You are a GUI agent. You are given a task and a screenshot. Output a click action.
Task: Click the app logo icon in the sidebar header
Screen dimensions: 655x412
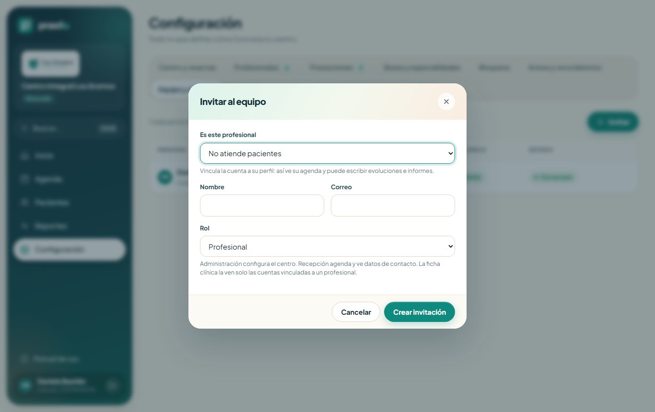[x=25, y=26]
